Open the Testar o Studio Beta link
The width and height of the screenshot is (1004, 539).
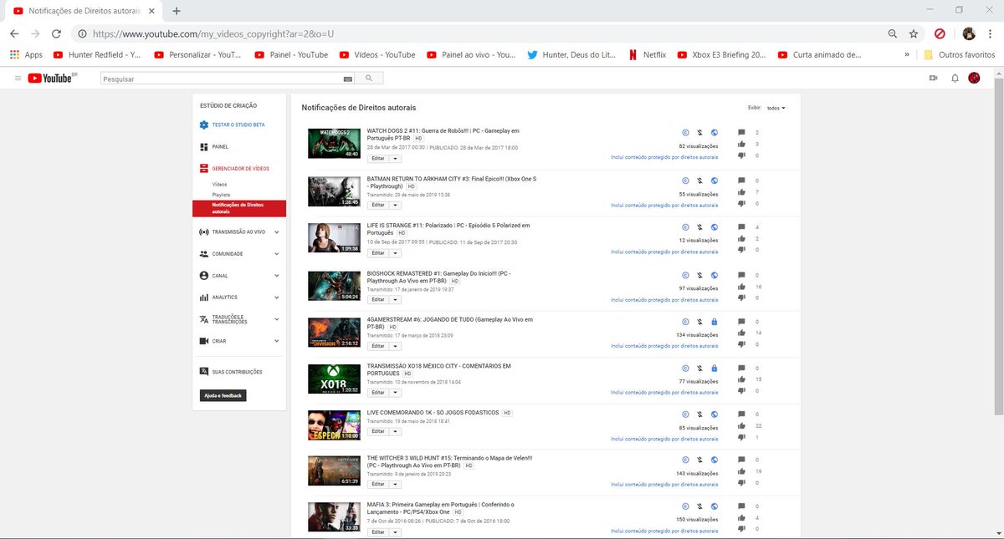pyautogui.click(x=238, y=125)
